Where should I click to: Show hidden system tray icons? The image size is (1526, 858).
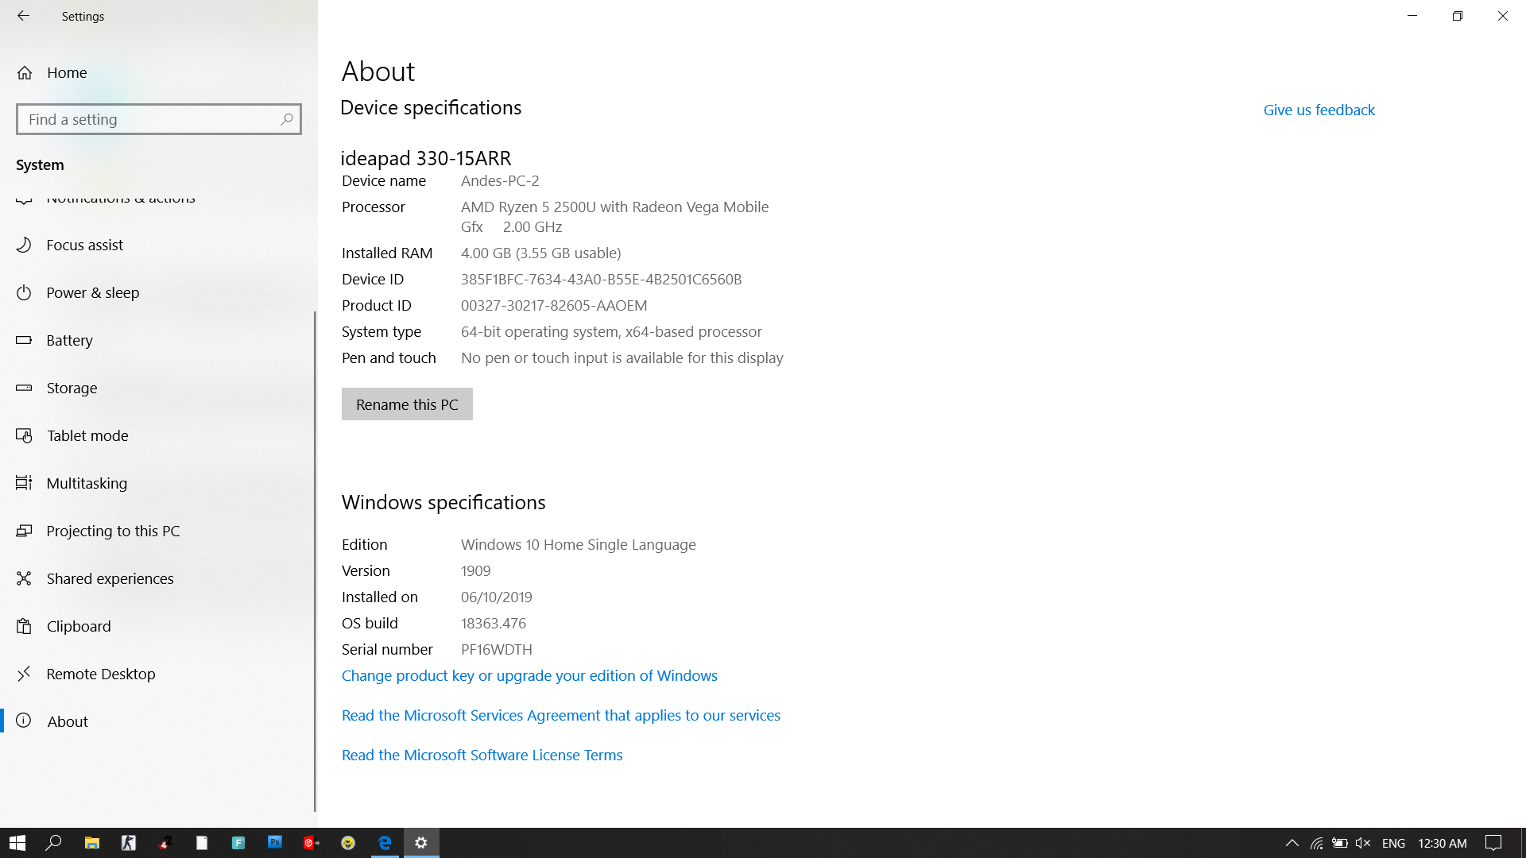point(1292,843)
